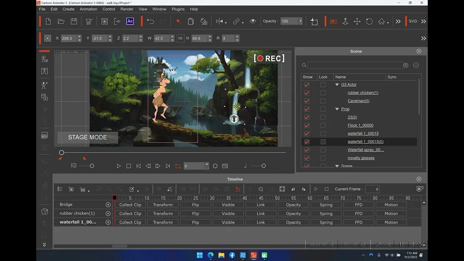Expand the properties bar overflow chevrons
Viewport: 464px width, 261px height.
(x=423, y=38)
